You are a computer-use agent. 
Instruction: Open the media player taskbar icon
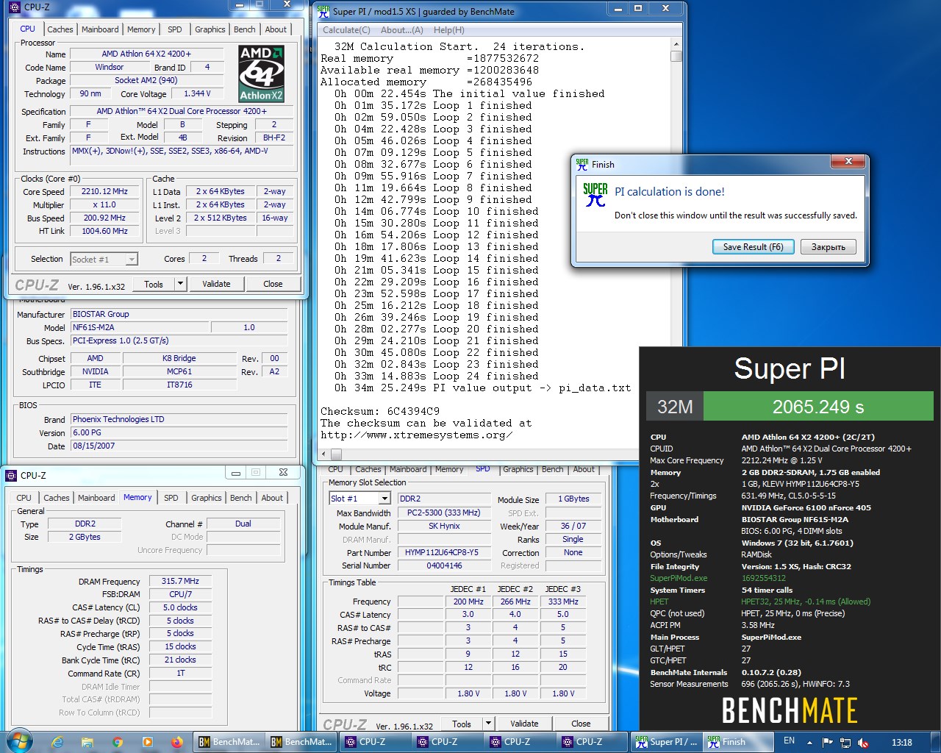[x=148, y=742]
